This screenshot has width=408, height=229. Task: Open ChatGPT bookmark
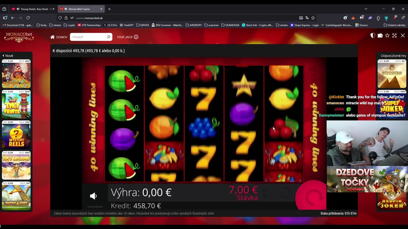(127, 25)
